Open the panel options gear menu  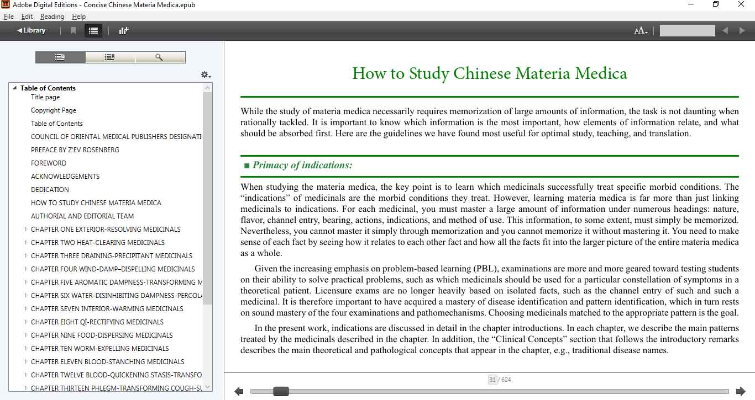click(x=206, y=74)
